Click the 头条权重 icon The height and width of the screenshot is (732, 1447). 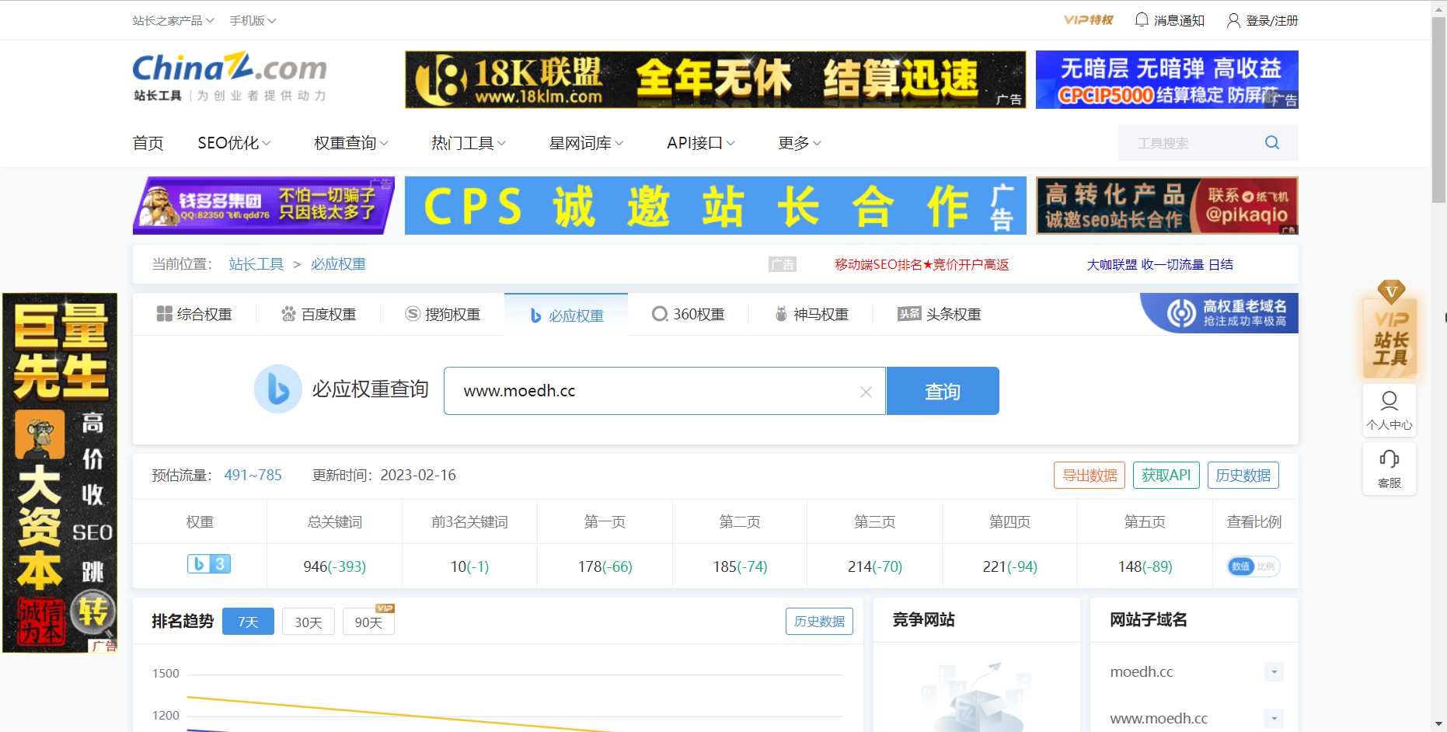(909, 314)
